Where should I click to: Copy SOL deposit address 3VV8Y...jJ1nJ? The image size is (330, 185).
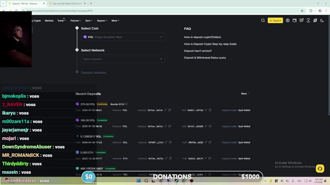(170, 142)
